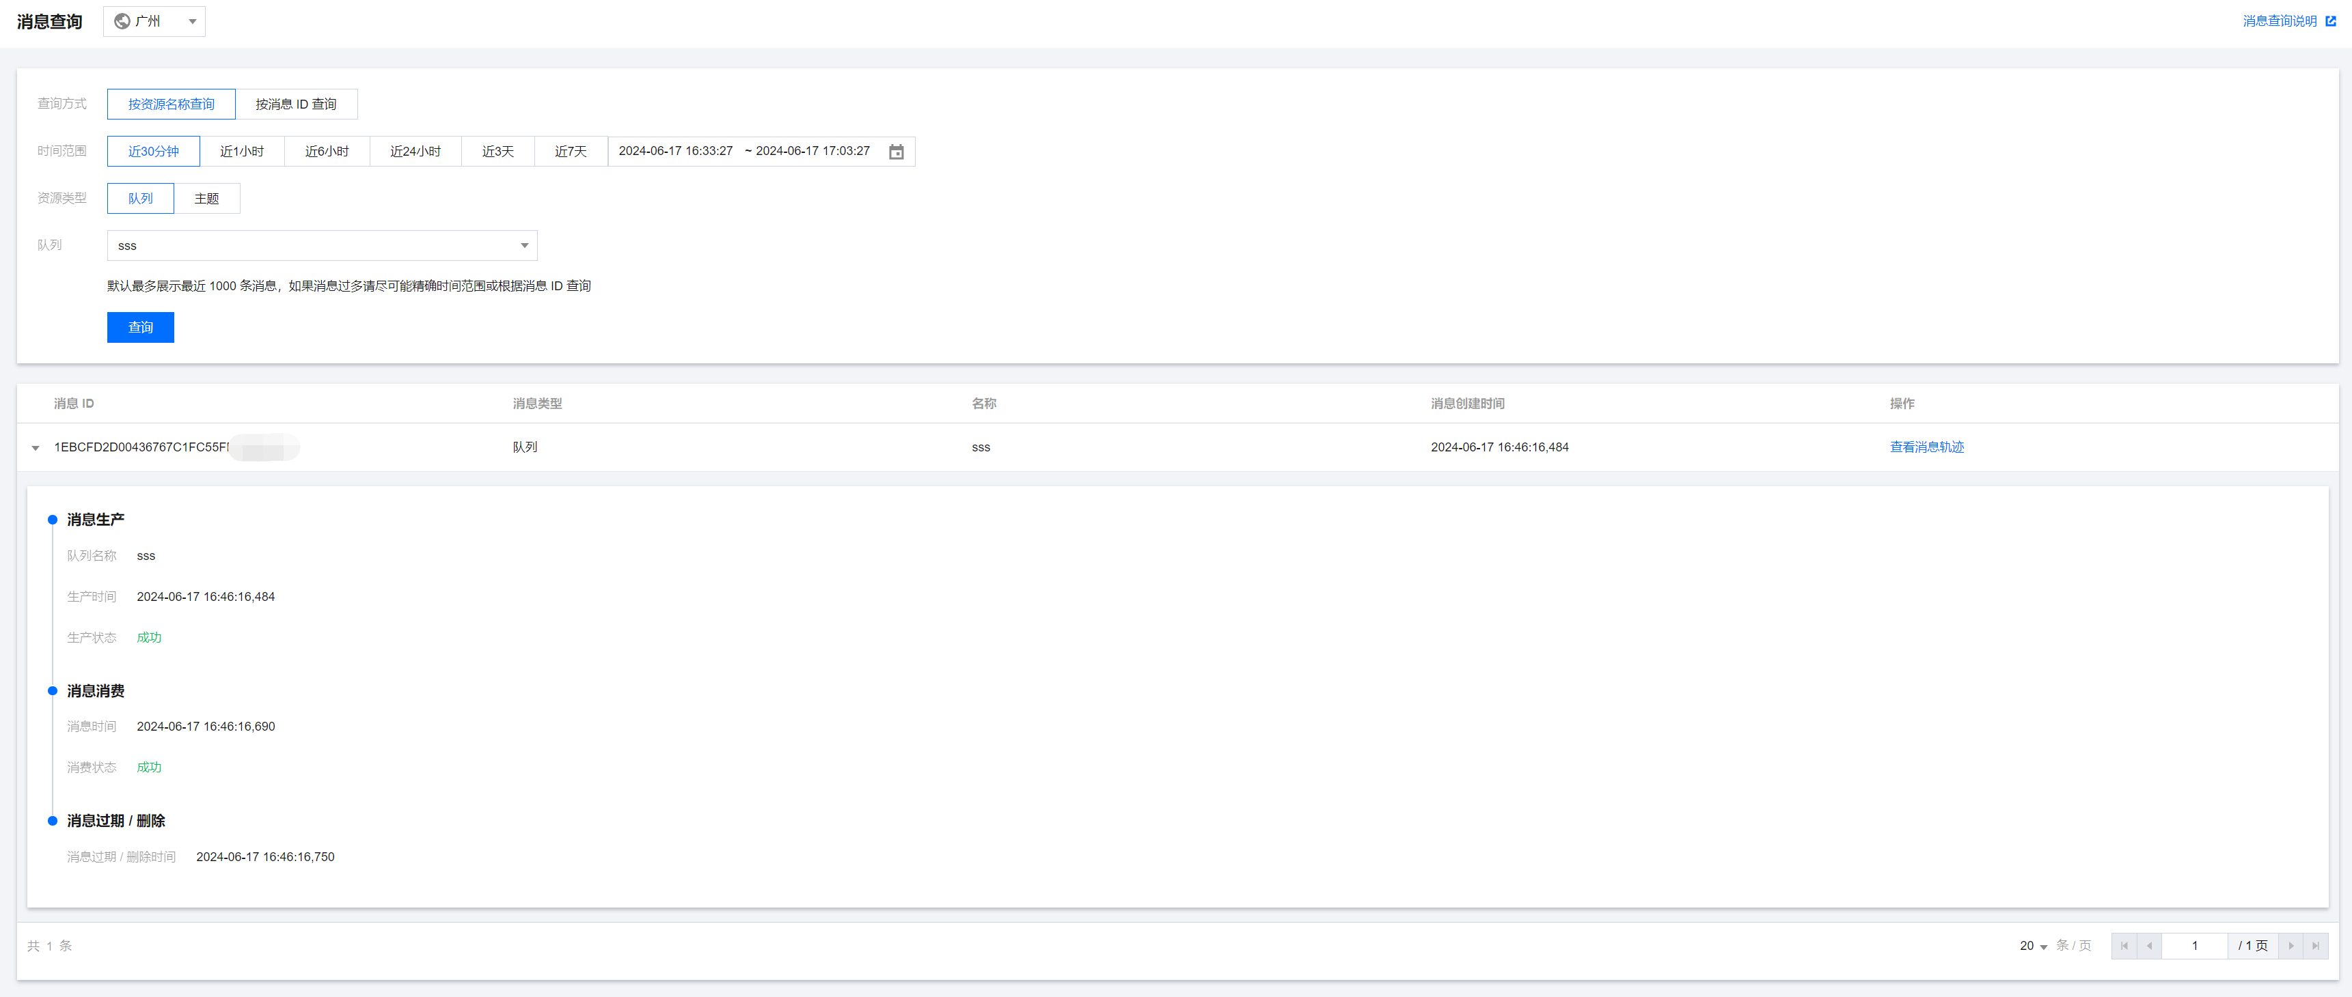Select 主题 resource type
Viewport: 2352px width, 997px height.
pyautogui.click(x=206, y=198)
